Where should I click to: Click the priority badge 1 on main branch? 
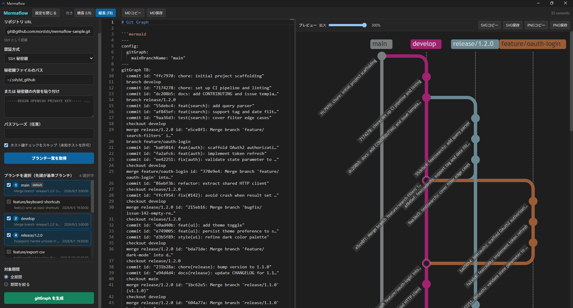[x=16, y=185]
